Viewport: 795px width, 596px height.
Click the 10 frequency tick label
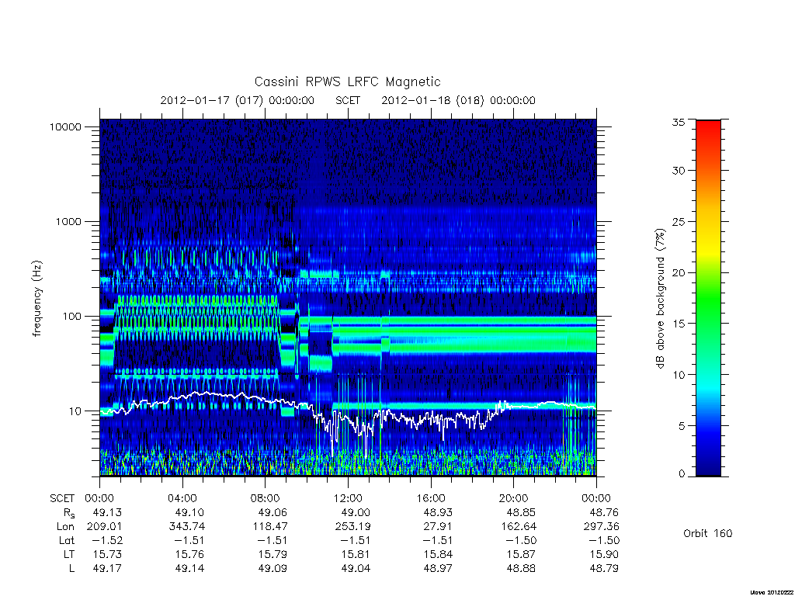75,411
